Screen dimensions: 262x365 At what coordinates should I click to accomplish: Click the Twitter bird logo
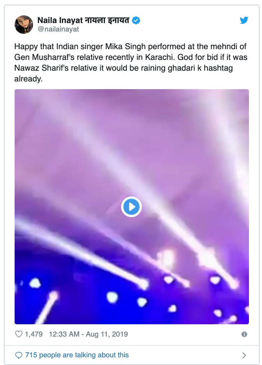(244, 20)
